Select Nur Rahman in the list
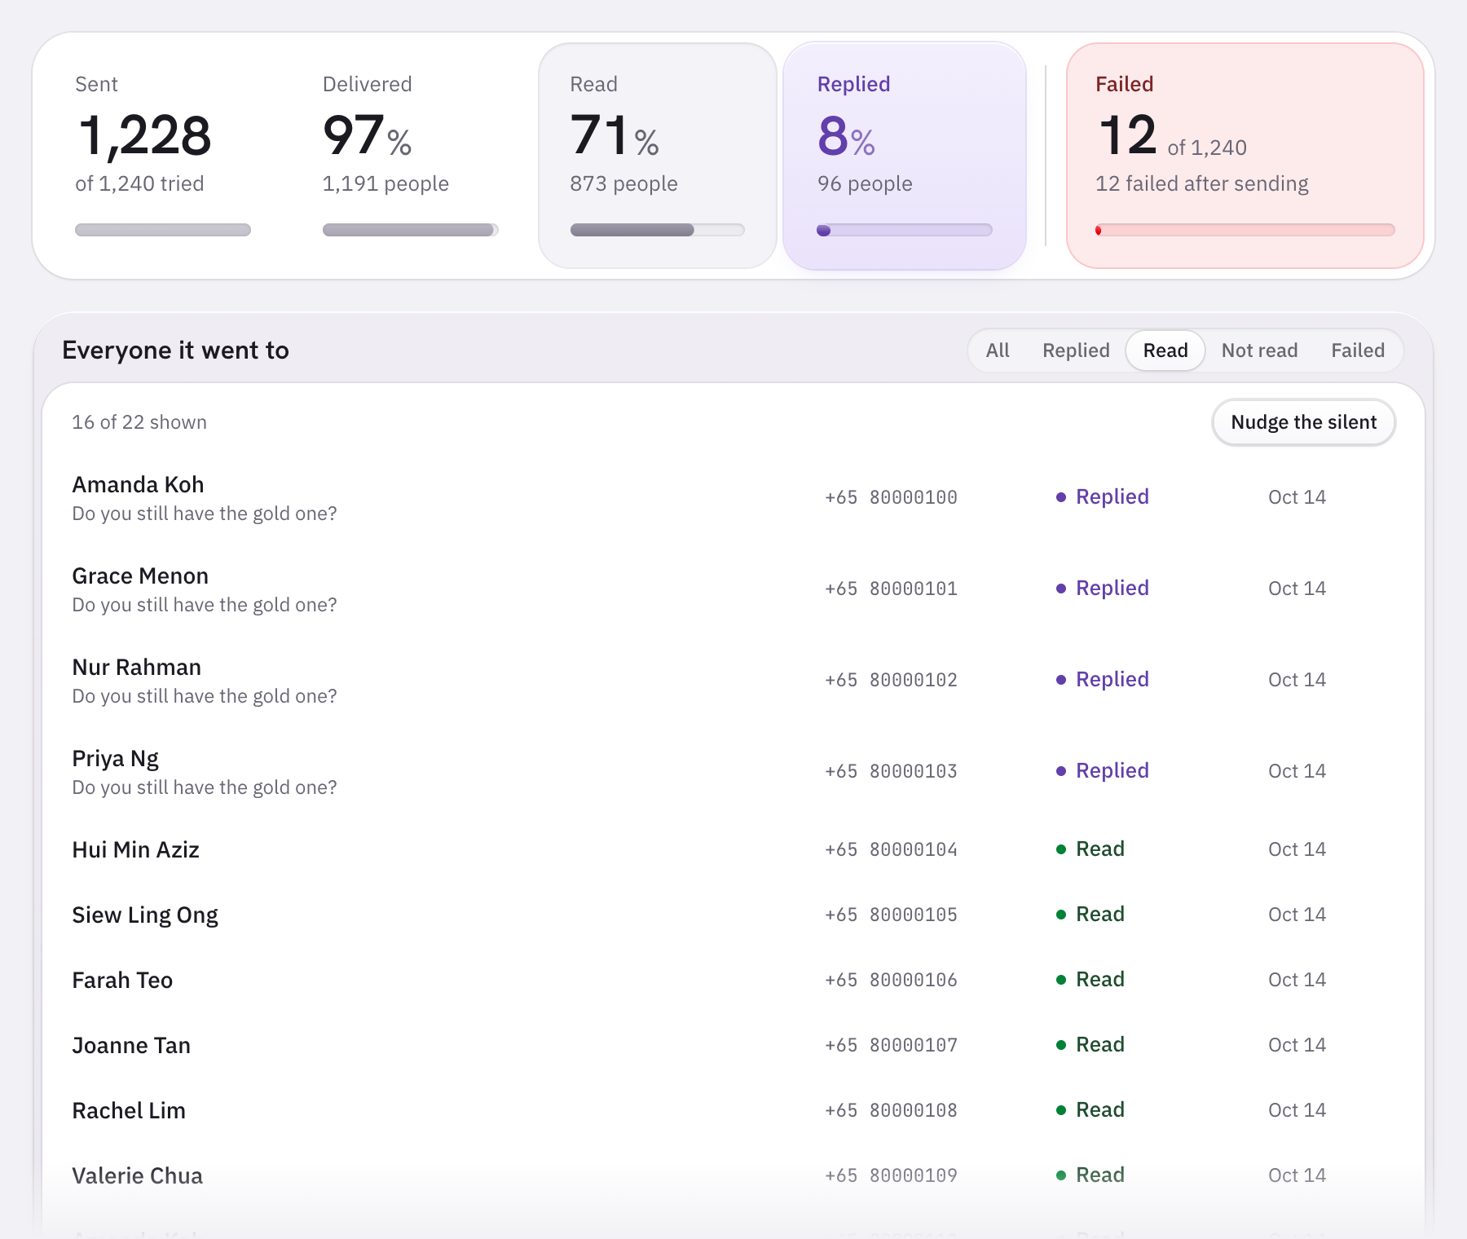Image resolution: width=1467 pixels, height=1239 pixels. pyautogui.click(x=733, y=680)
